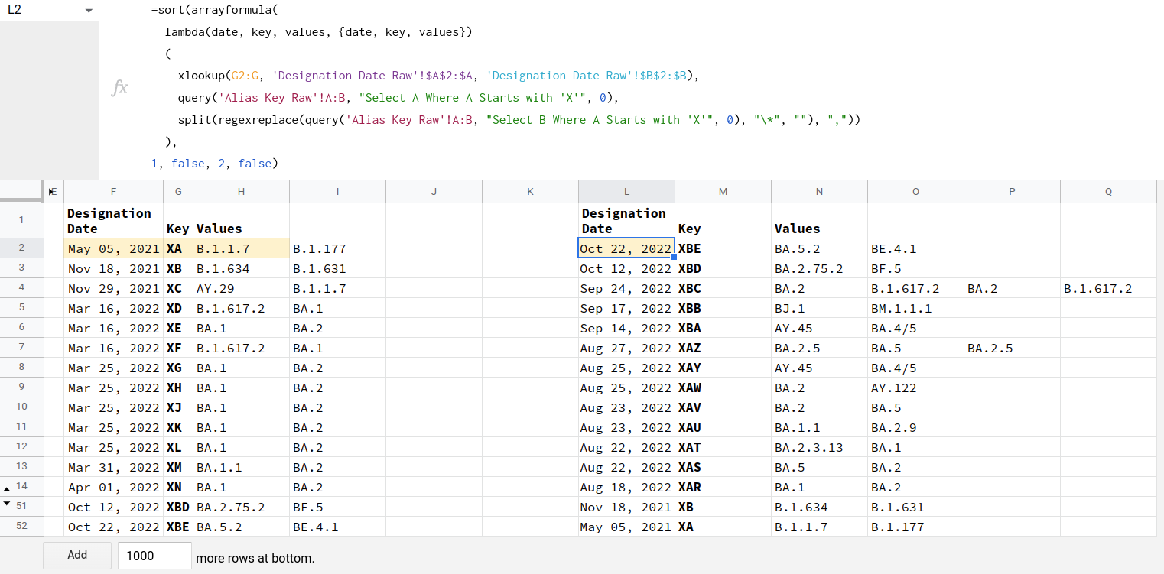The height and width of the screenshot is (574, 1164).
Task: Click Mar 31, 2022 date cell
Action: coord(114,467)
